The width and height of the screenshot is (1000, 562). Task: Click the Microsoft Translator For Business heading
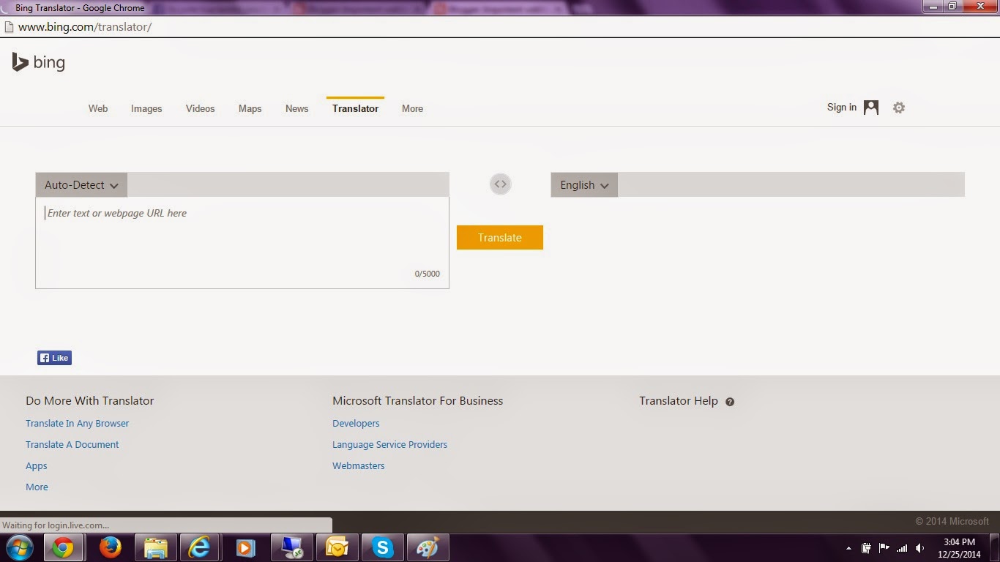coord(418,401)
